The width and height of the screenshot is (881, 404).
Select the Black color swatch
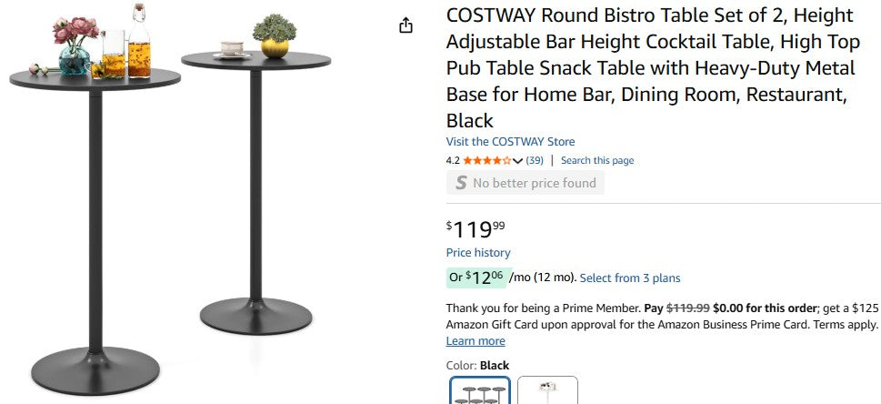(480, 392)
